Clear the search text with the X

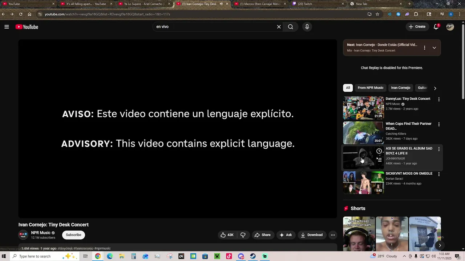[279, 27]
